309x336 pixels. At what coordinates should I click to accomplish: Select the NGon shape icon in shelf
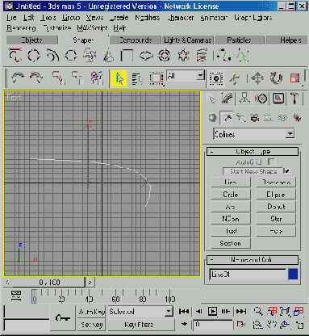(x=71, y=55)
